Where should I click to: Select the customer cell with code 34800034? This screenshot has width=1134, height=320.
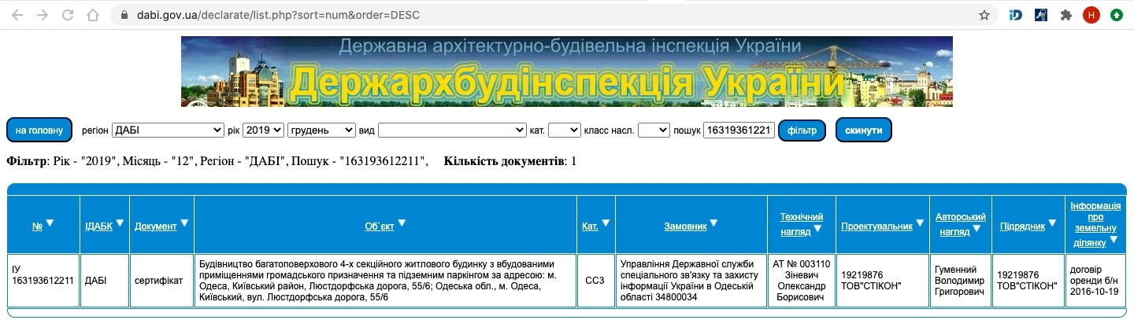pos(691,280)
